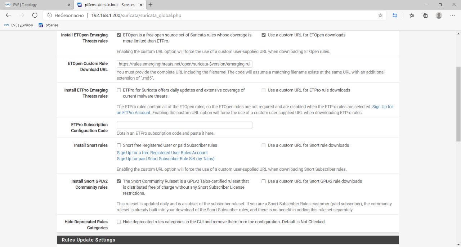This screenshot has width=461, height=247.
Task: Open the pfSense bookmark in favorites bar
Action: [x=48, y=25]
